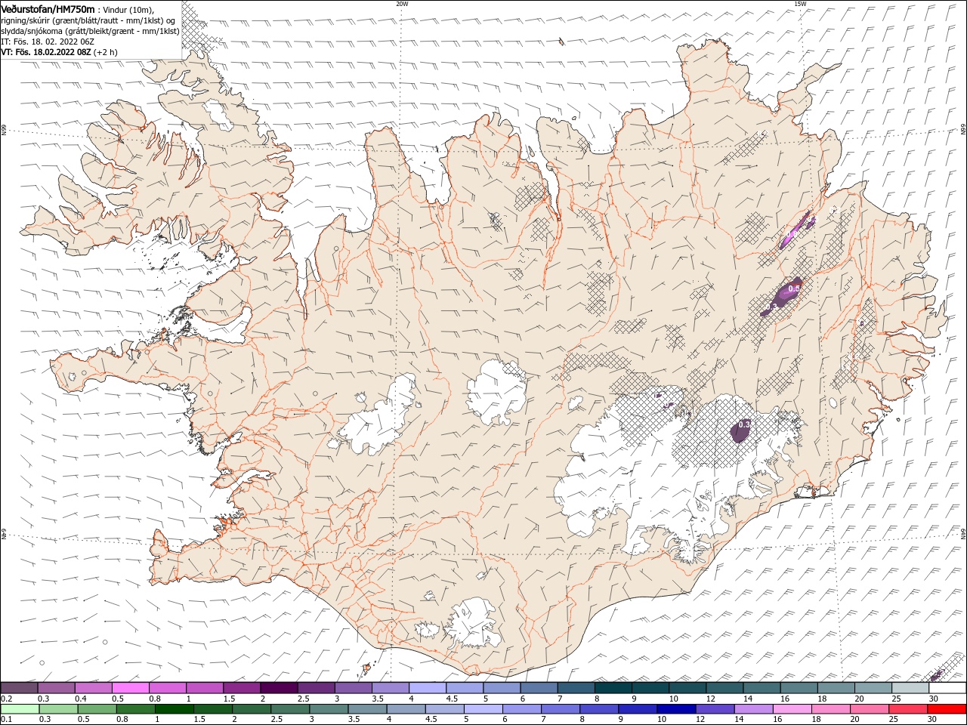Select upper legend swatch labeled 2.5
Screen dimensions: 967x725
(316, 687)
